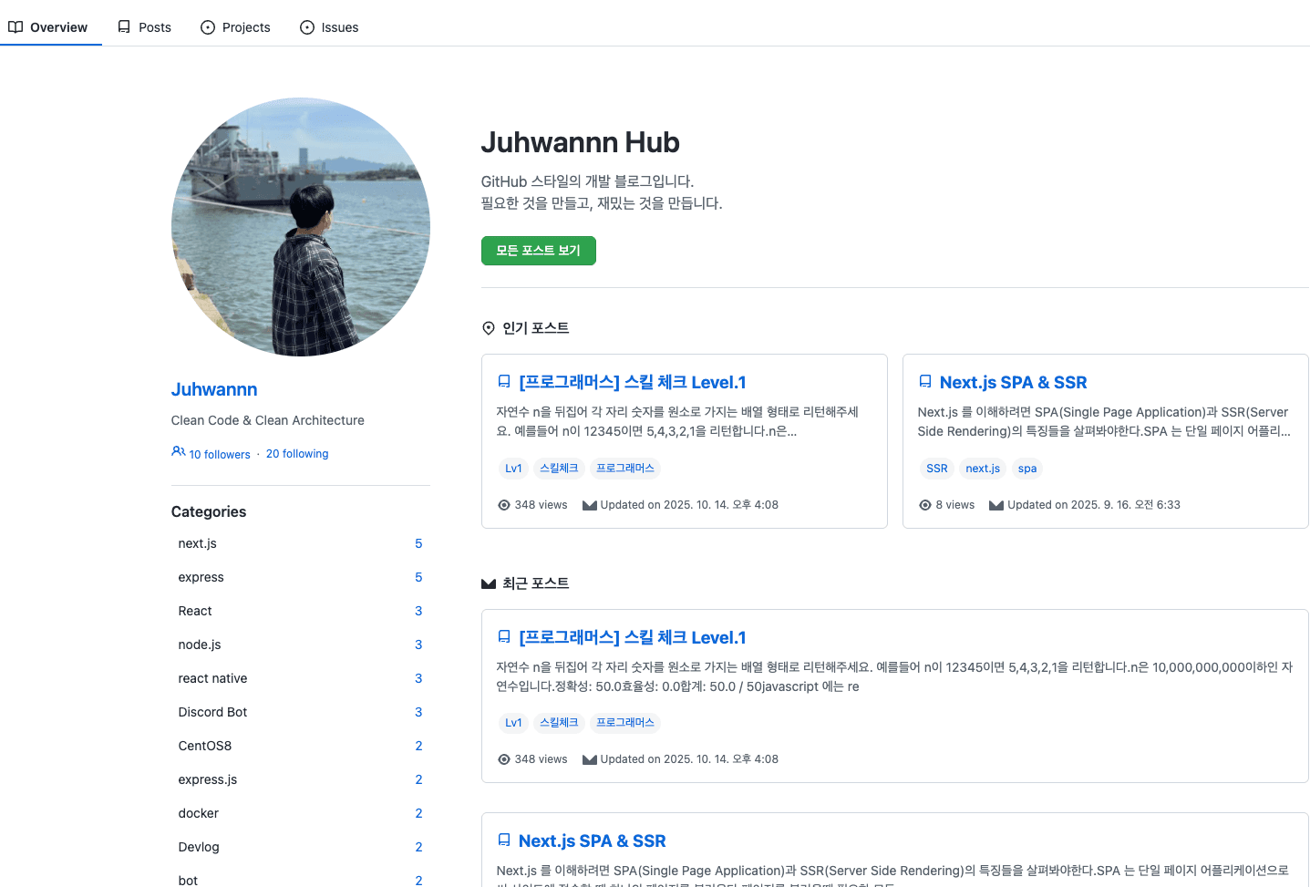Choose the react native category
The image size is (1310, 887).
coord(212,678)
